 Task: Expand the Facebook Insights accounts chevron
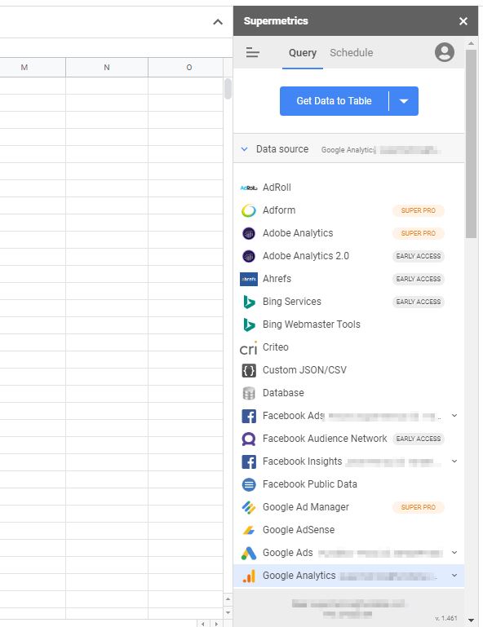[454, 461]
